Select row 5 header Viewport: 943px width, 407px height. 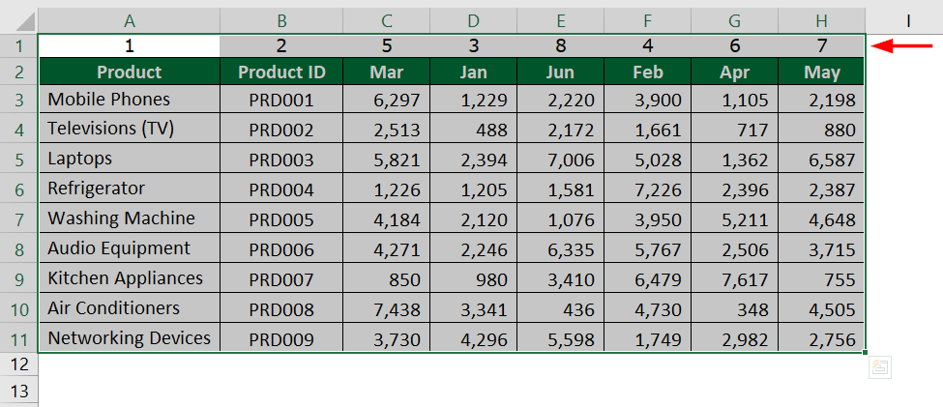tap(18, 159)
